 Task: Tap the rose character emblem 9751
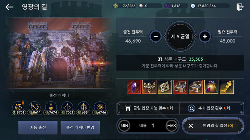point(18,108)
